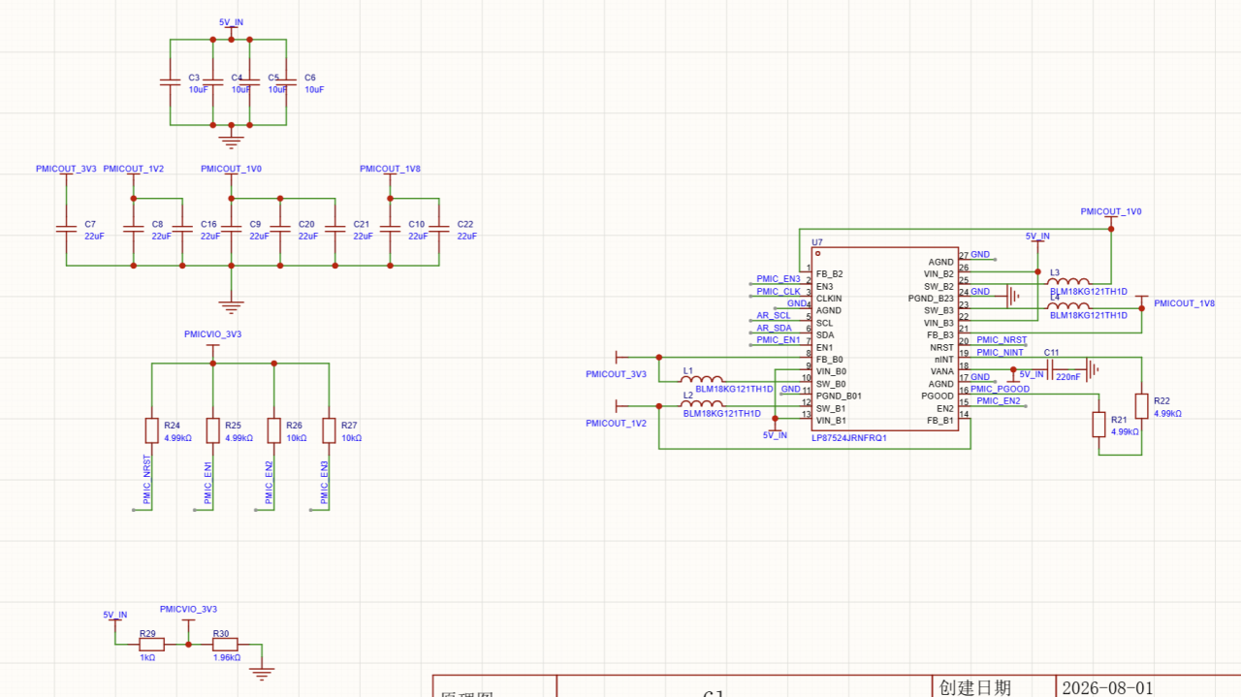Viewport: 1241px width, 697px height.
Task: Select resistor R22 symbol
Action: [x=1142, y=406]
